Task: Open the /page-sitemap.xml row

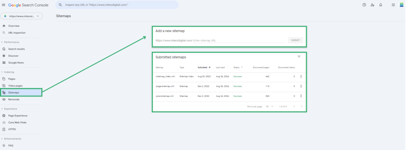Action: click(229, 86)
